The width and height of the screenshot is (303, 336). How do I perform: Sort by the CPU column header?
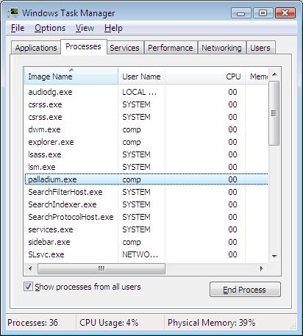pyautogui.click(x=205, y=76)
